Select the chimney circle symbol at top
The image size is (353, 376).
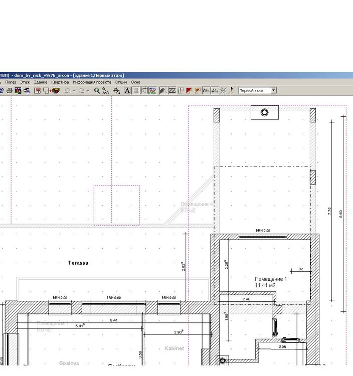(x=265, y=112)
